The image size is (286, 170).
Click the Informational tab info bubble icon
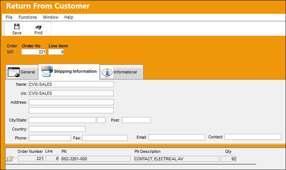(x=107, y=73)
